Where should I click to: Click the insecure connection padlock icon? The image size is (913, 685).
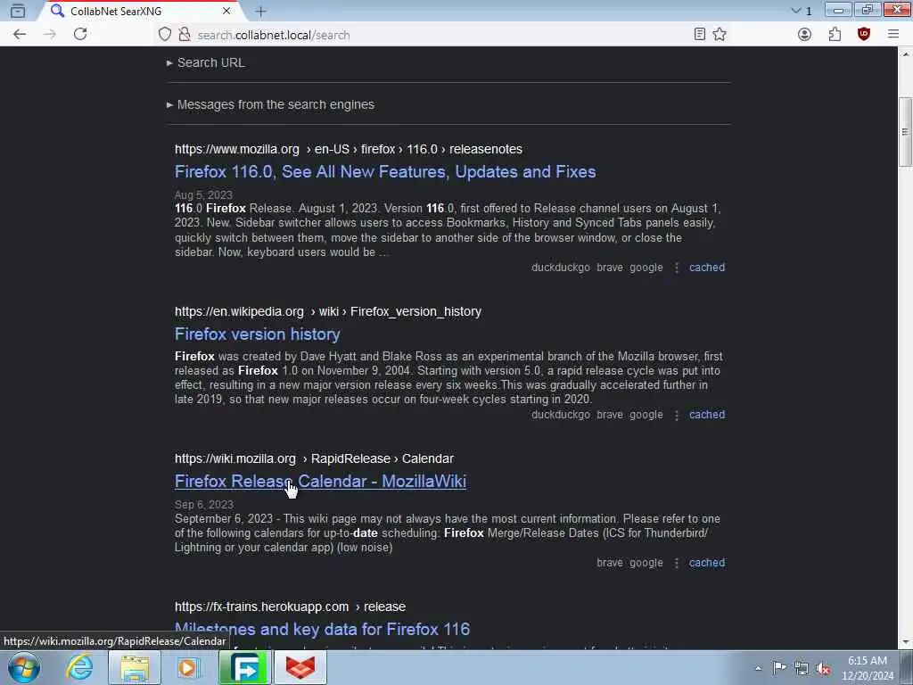pos(184,35)
